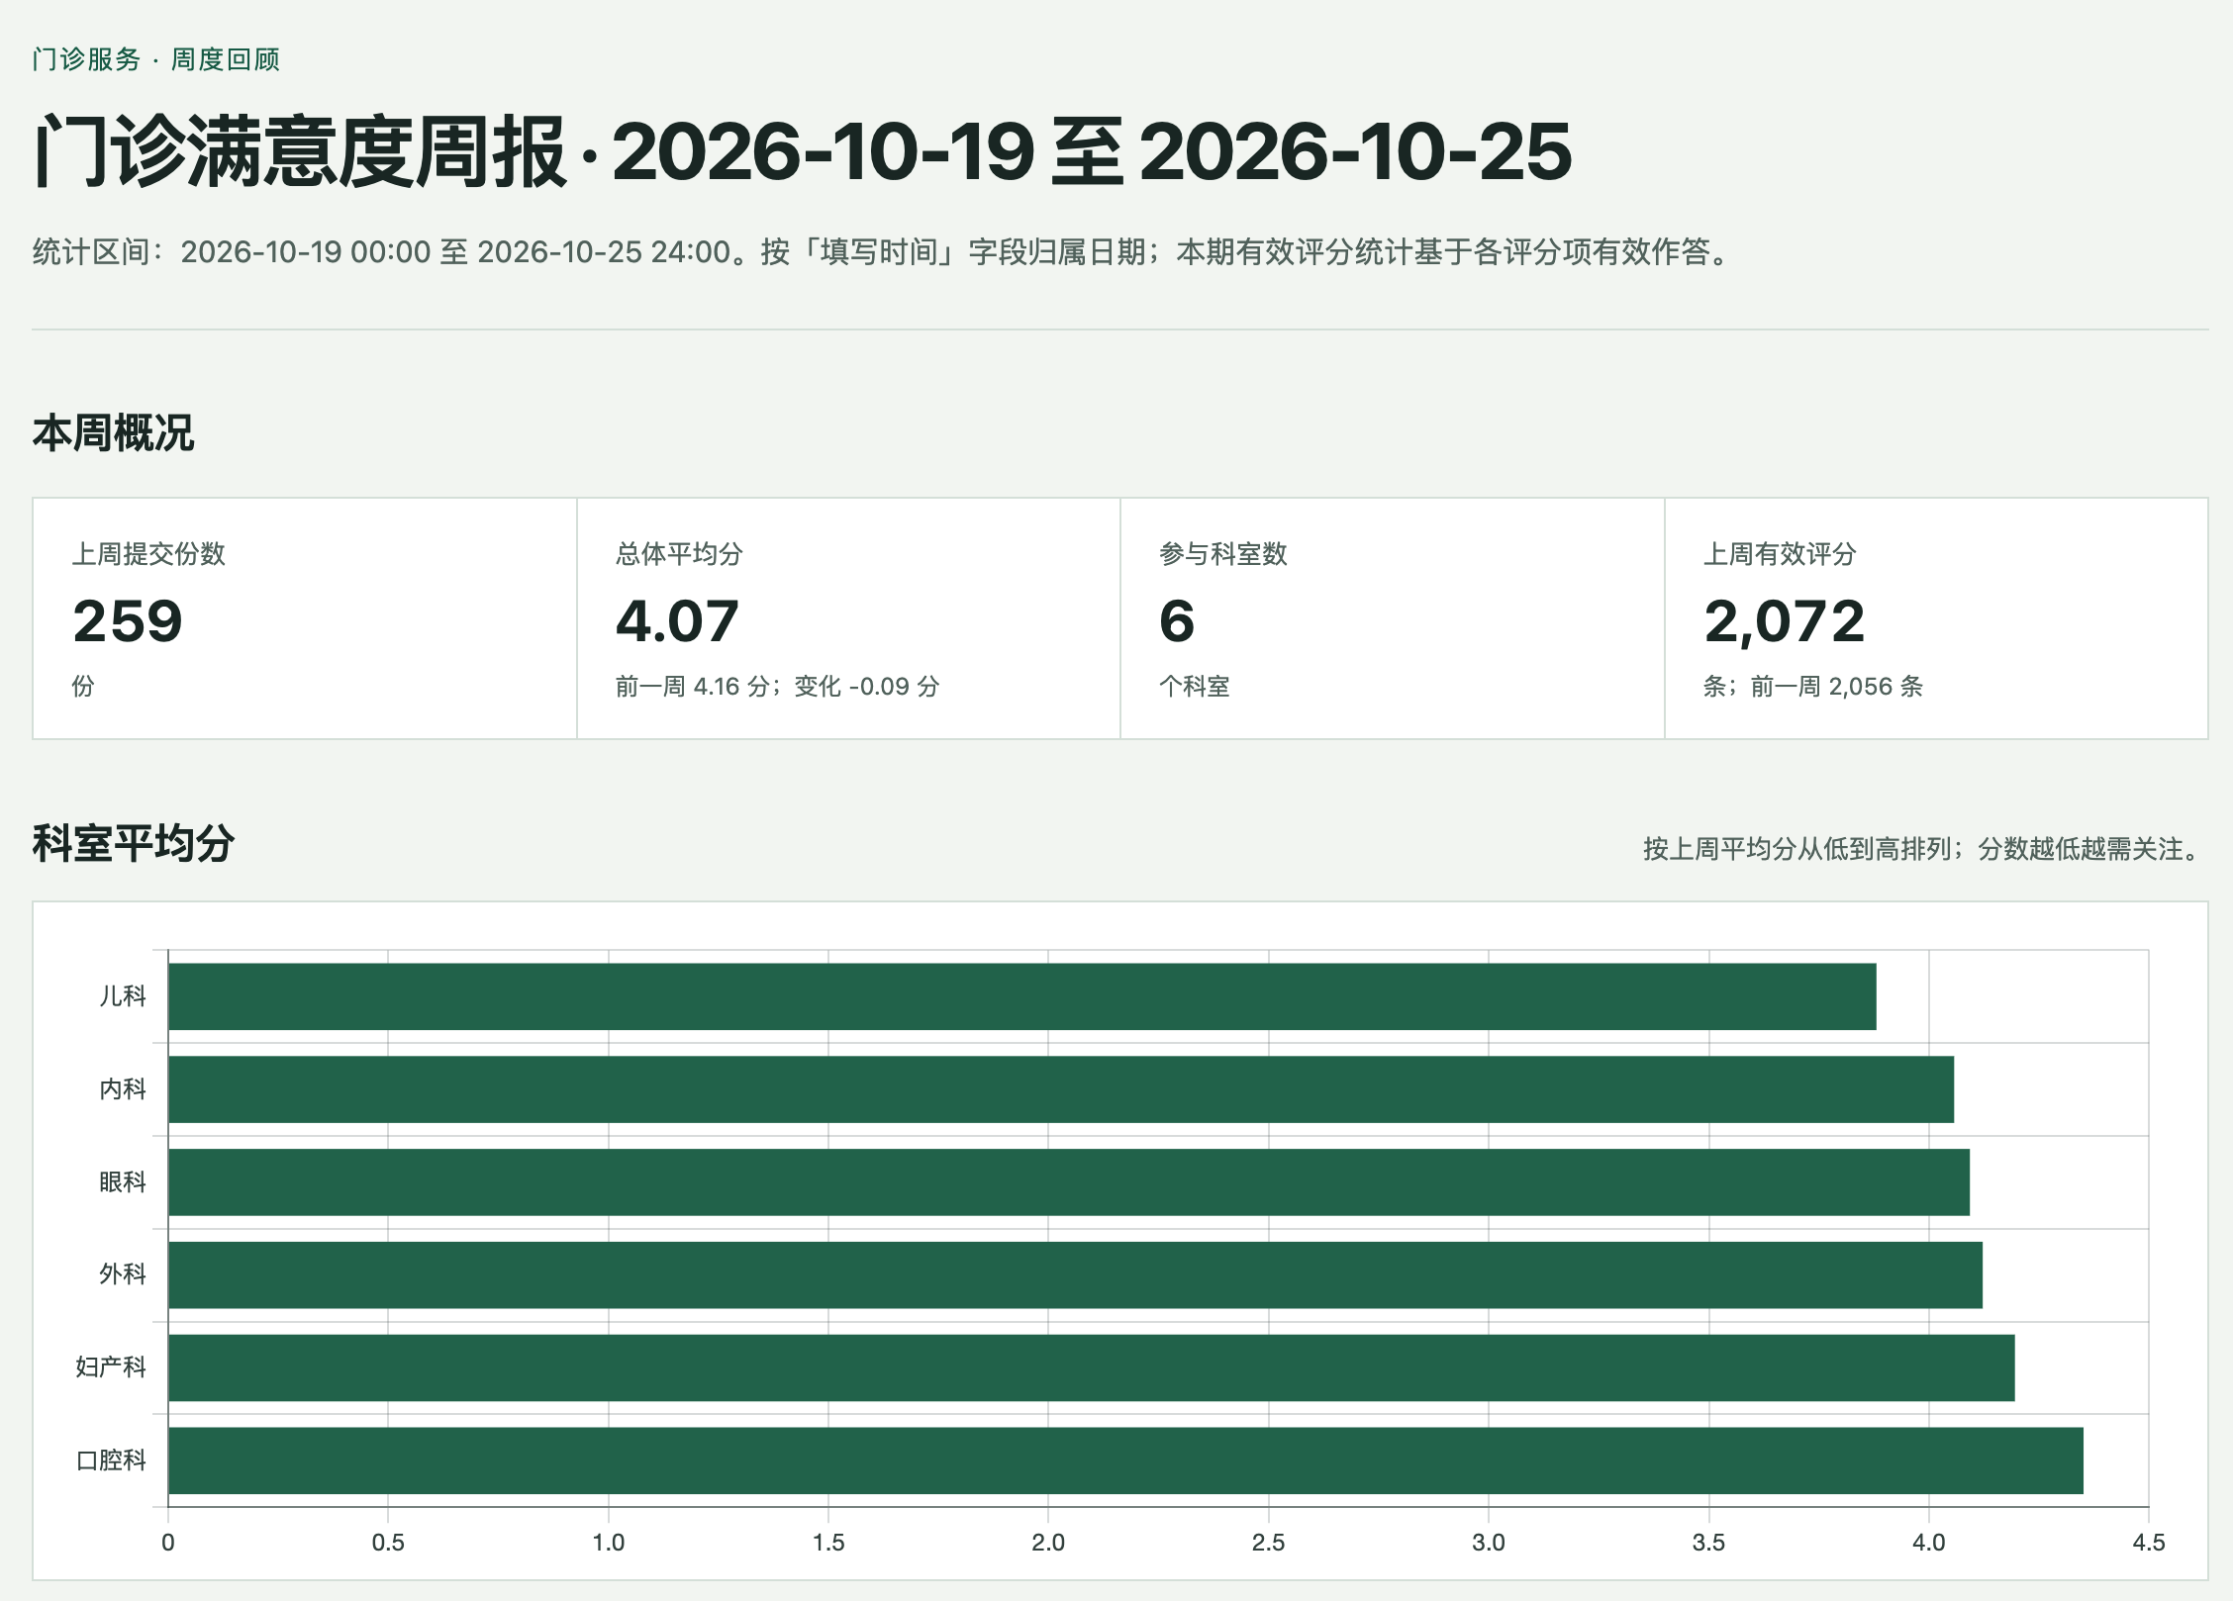Click the 本周概况 section heading
Viewport: 2233px width, 1601px height.
pos(113,433)
